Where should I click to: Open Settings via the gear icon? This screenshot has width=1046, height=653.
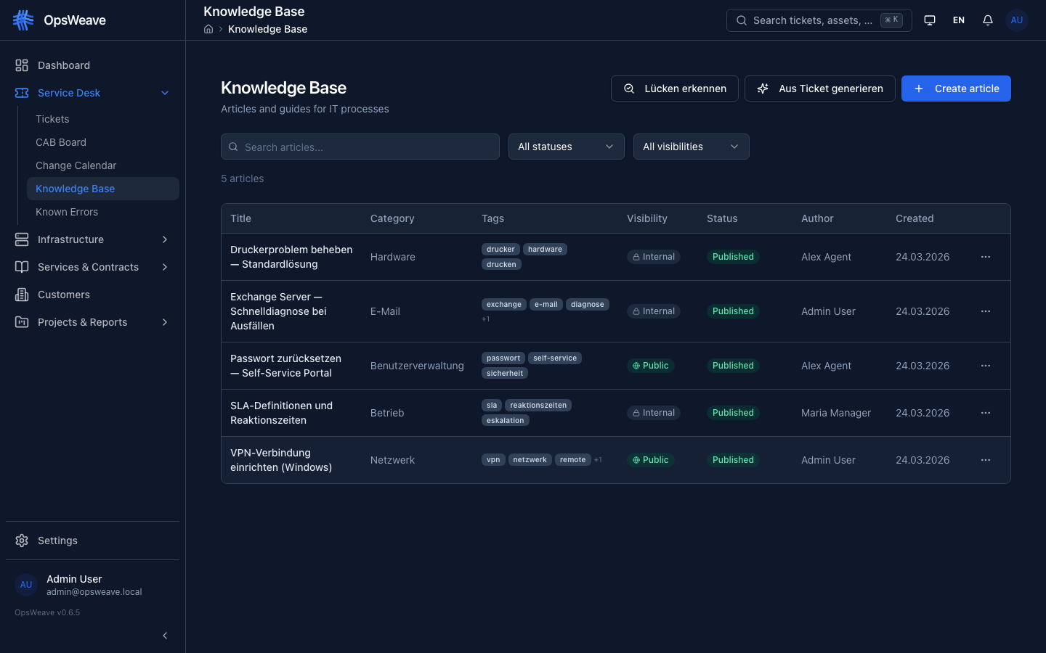click(x=20, y=540)
